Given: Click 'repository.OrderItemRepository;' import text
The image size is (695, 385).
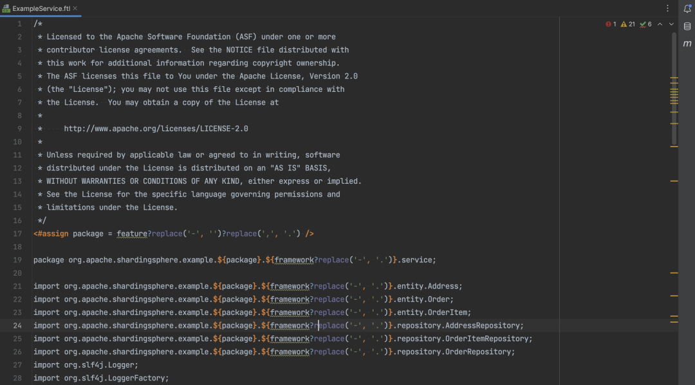Looking at the screenshot, I should [465, 339].
